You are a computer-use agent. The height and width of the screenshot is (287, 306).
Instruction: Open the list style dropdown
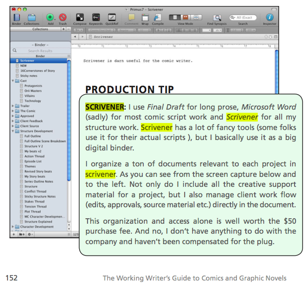pyautogui.click(x=251, y=30)
